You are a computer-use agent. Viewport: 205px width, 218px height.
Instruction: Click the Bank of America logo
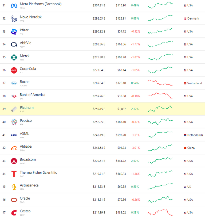pos(14,96)
